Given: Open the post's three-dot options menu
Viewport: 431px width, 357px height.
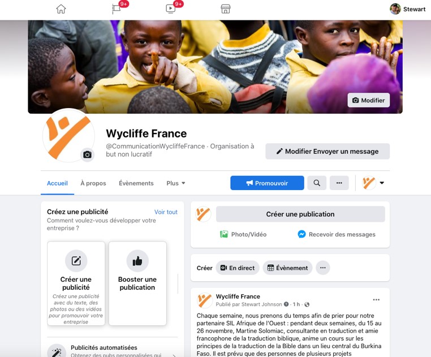Looking at the screenshot, I should point(376,300).
